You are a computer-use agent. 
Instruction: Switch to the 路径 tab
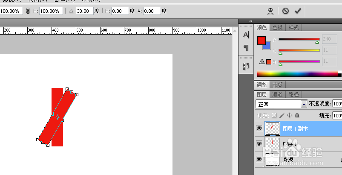click(x=293, y=95)
